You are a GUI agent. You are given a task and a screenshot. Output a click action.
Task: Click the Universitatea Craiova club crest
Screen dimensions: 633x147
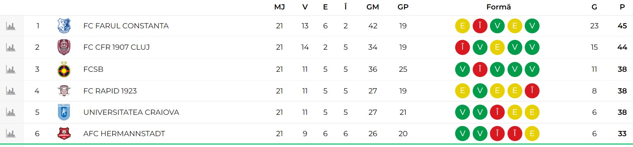(64, 112)
